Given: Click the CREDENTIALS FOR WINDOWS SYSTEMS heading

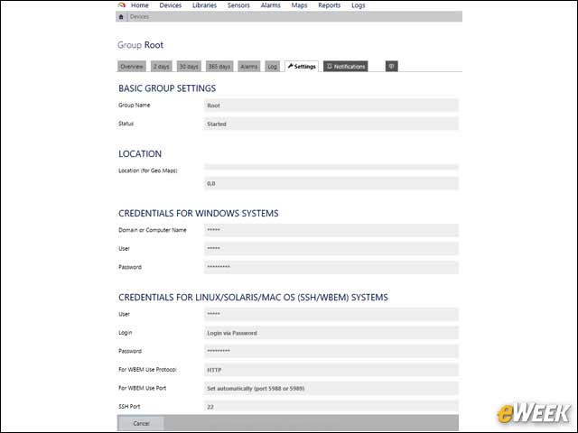Looking at the screenshot, I should coord(199,213).
